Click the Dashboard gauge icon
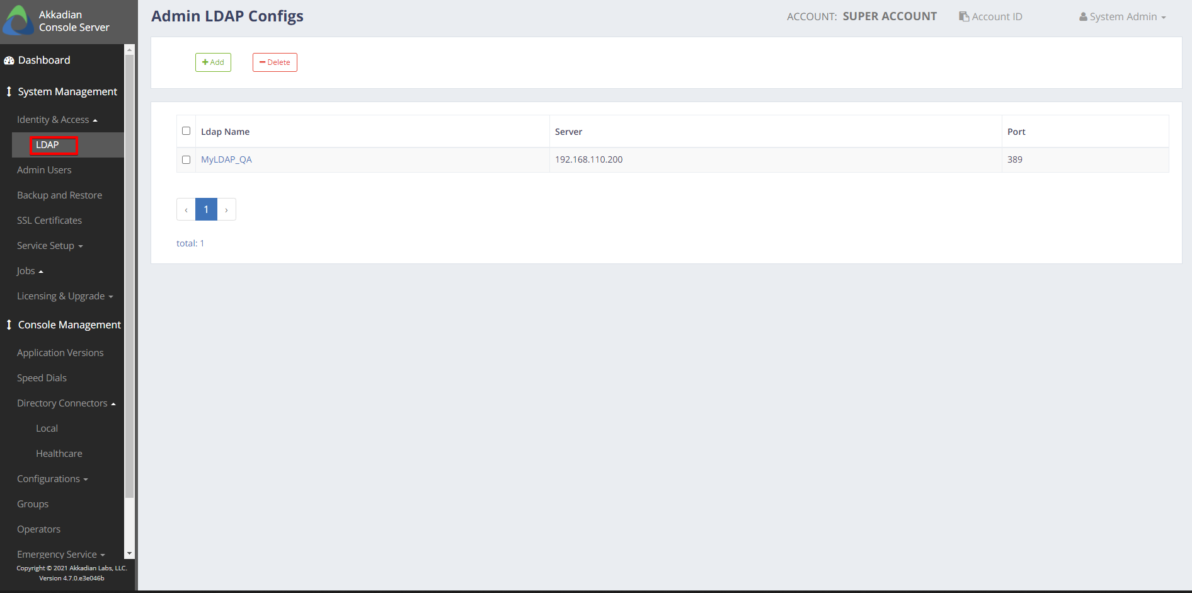 (9, 60)
